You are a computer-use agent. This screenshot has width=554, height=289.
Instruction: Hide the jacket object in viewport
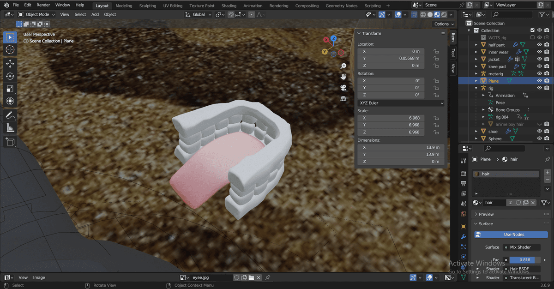(539, 60)
